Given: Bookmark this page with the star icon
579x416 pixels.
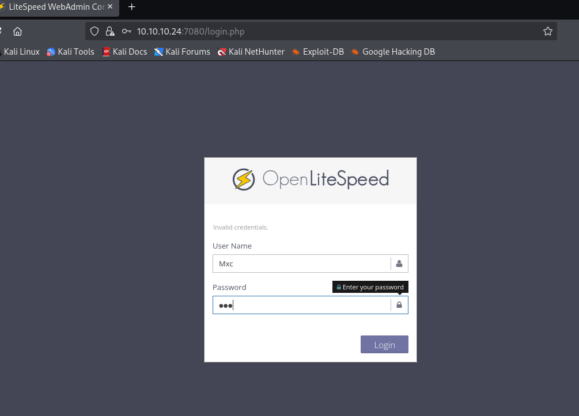Looking at the screenshot, I should [547, 31].
